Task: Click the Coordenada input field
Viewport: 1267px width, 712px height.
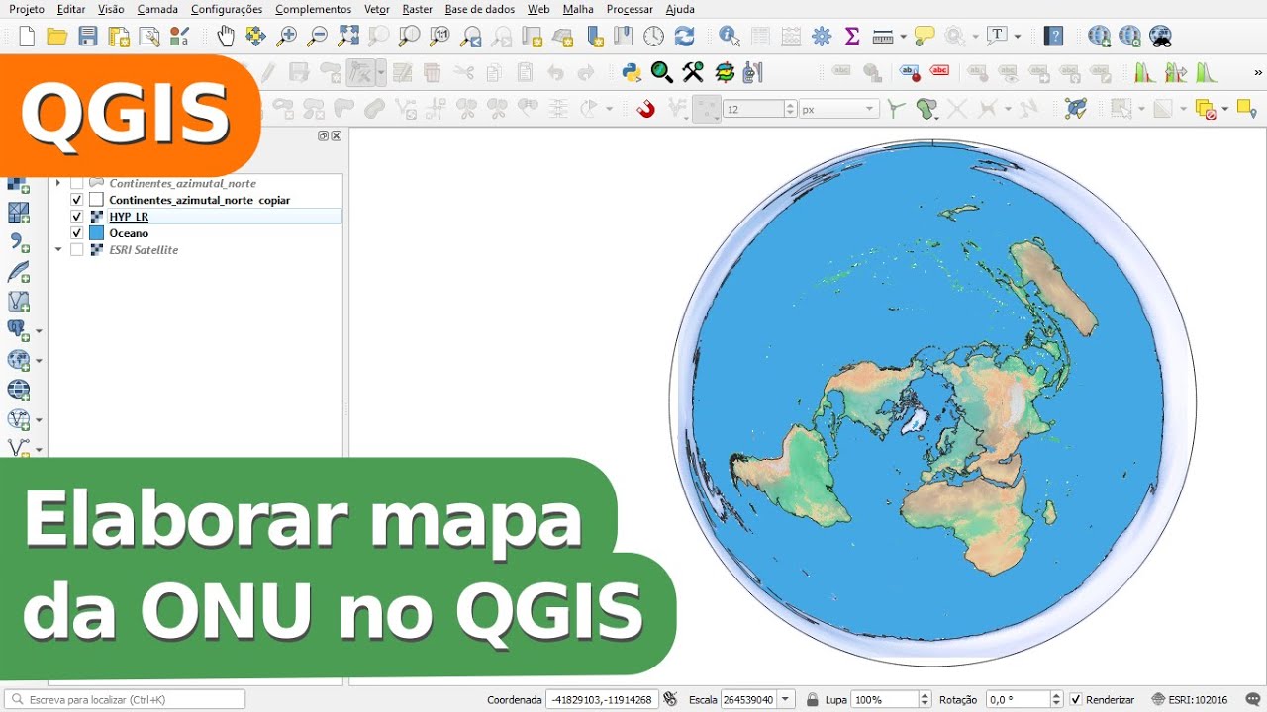Action: [602, 700]
